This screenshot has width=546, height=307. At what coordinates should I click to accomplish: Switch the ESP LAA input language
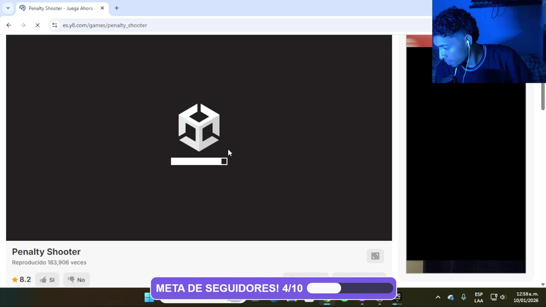(x=479, y=297)
